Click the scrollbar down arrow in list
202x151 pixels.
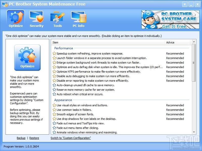[194, 132]
